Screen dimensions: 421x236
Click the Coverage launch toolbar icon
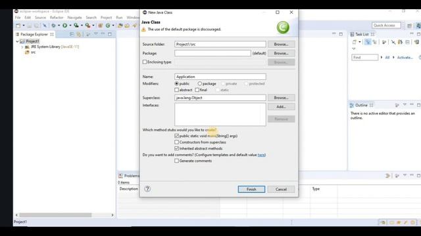76,26
